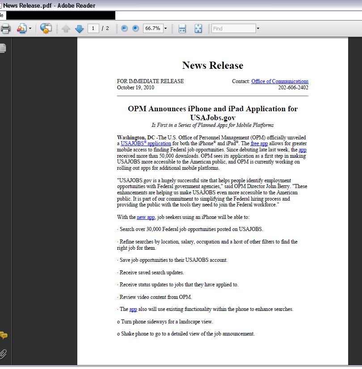Click the phone number 202-606-2402
Screen dimensions: 362x369
click(x=293, y=88)
